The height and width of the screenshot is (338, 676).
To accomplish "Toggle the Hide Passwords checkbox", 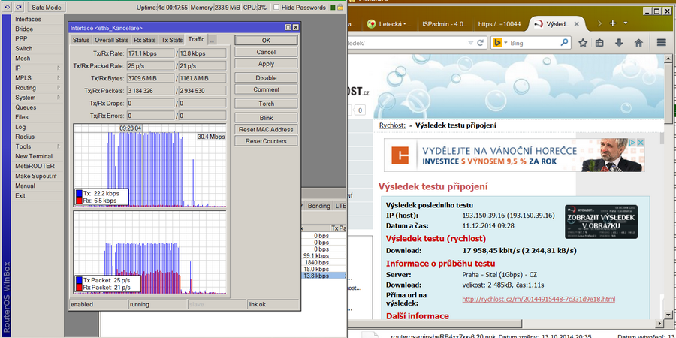I will click(x=276, y=7).
